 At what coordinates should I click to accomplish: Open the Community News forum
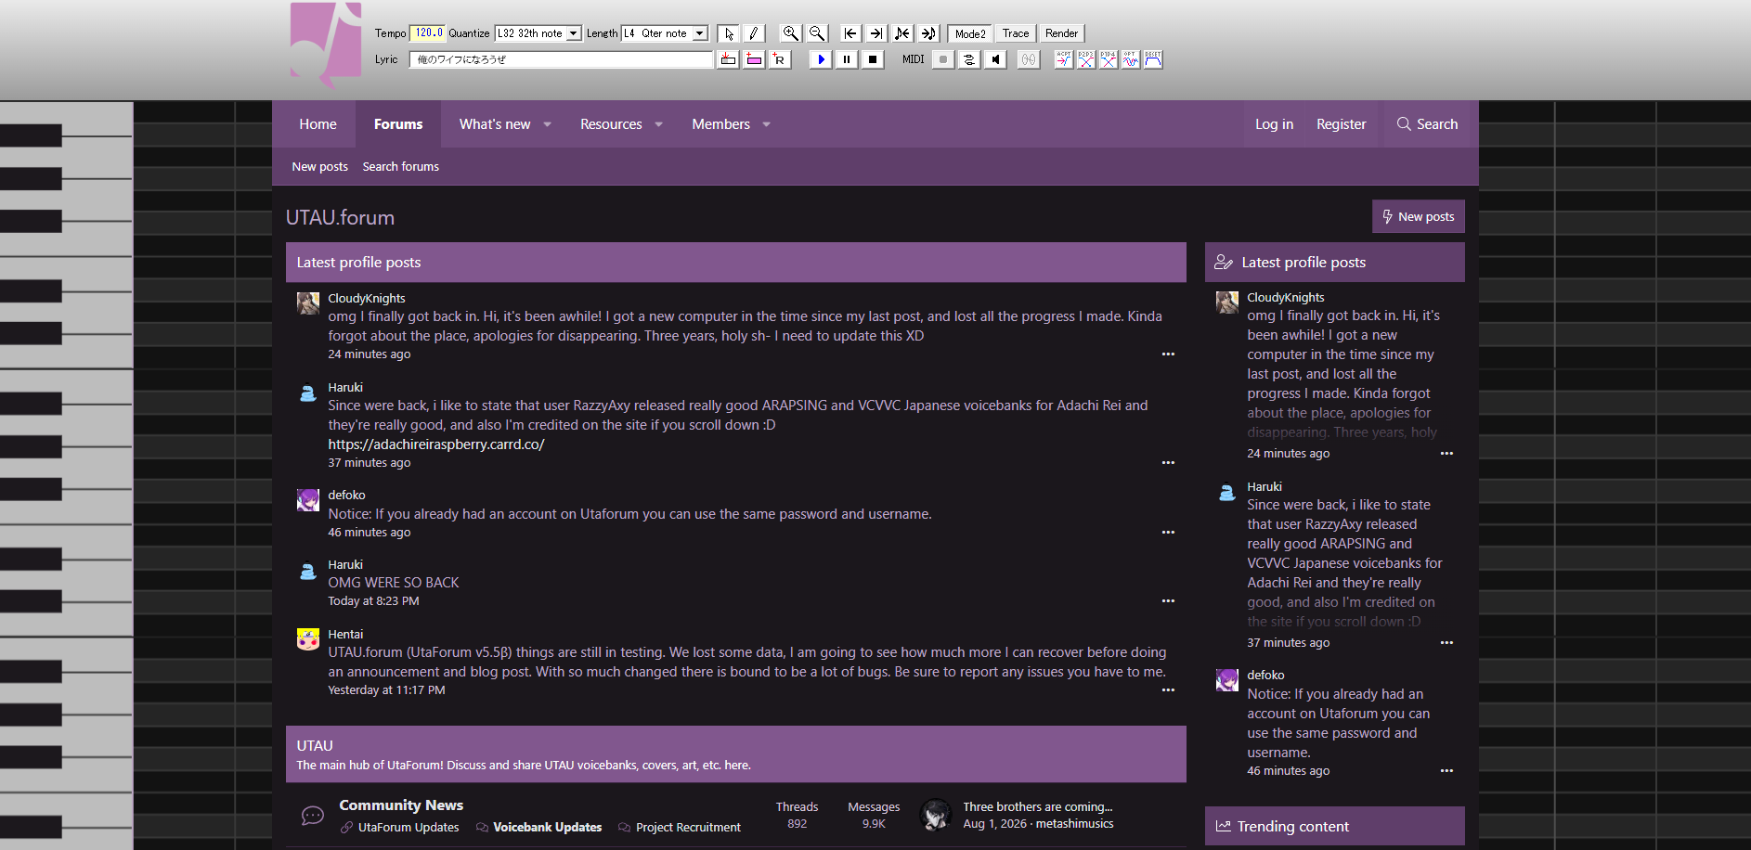pos(401,805)
